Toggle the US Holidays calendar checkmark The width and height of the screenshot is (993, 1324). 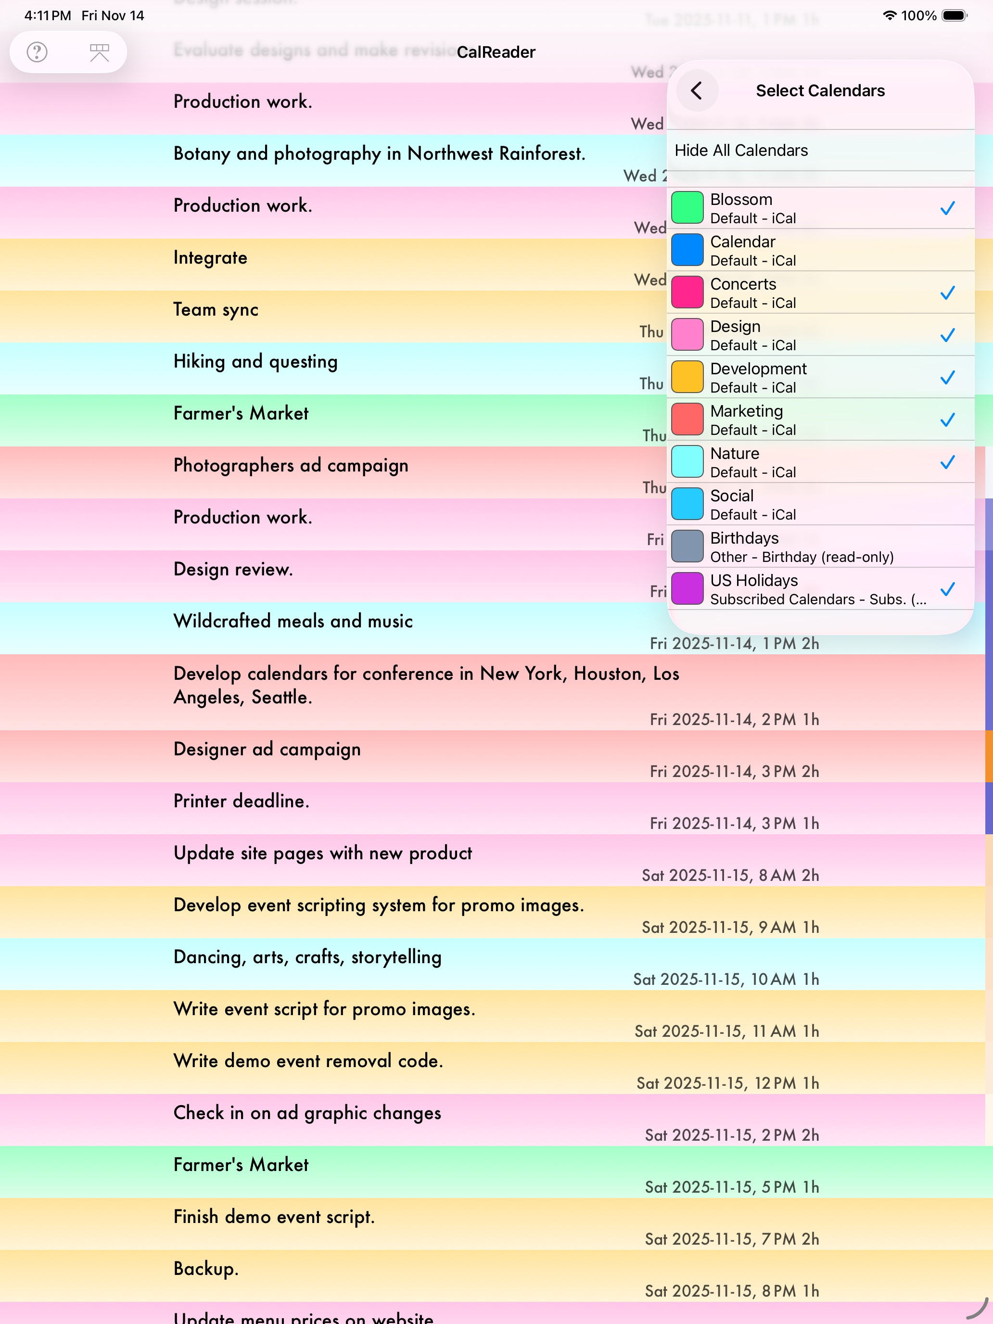pyautogui.click(x=947, y=589)
